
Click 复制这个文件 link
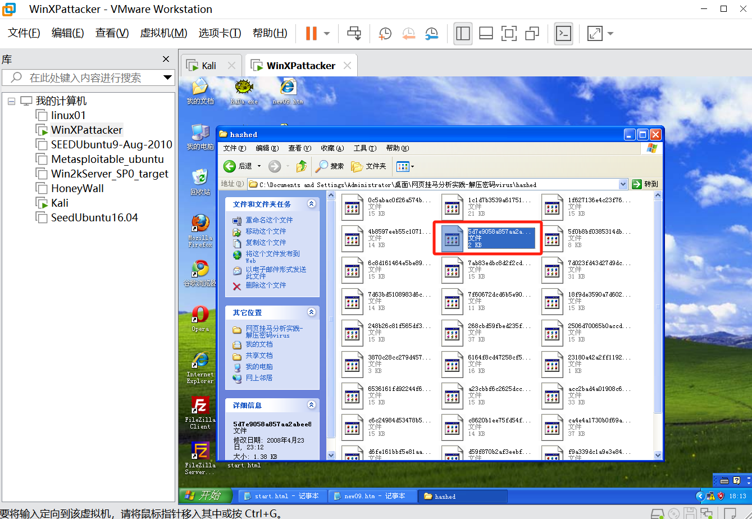coord(266,243)
